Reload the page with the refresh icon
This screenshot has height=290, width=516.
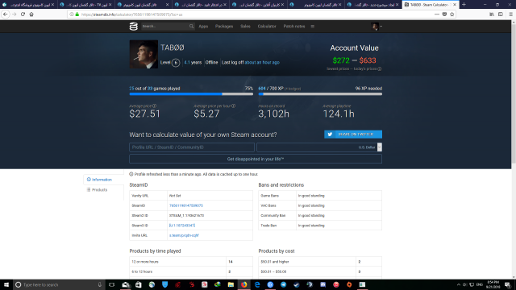(x=23, y=14)
